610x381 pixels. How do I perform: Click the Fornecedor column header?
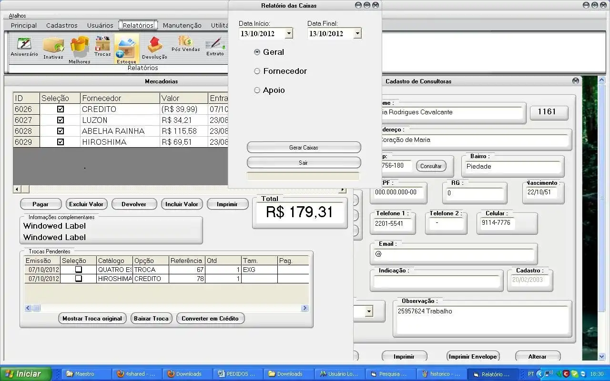pos(120,98)
